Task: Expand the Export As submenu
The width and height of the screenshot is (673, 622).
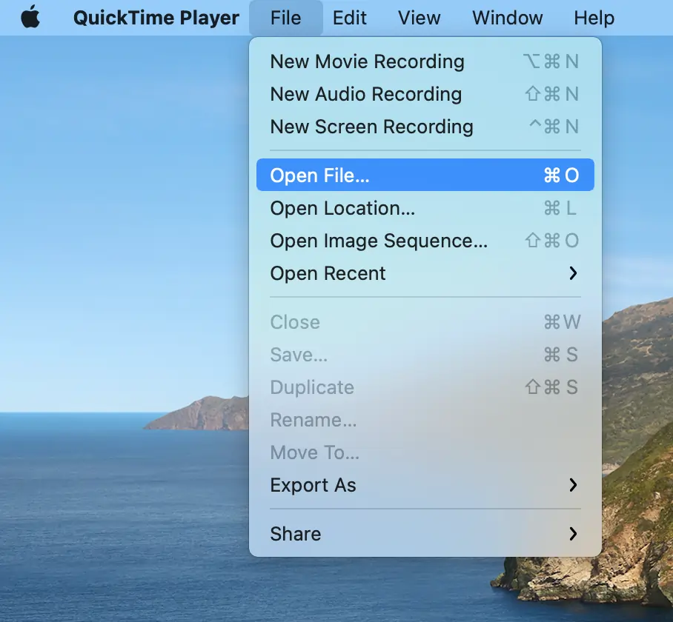Action: (425, 485)
